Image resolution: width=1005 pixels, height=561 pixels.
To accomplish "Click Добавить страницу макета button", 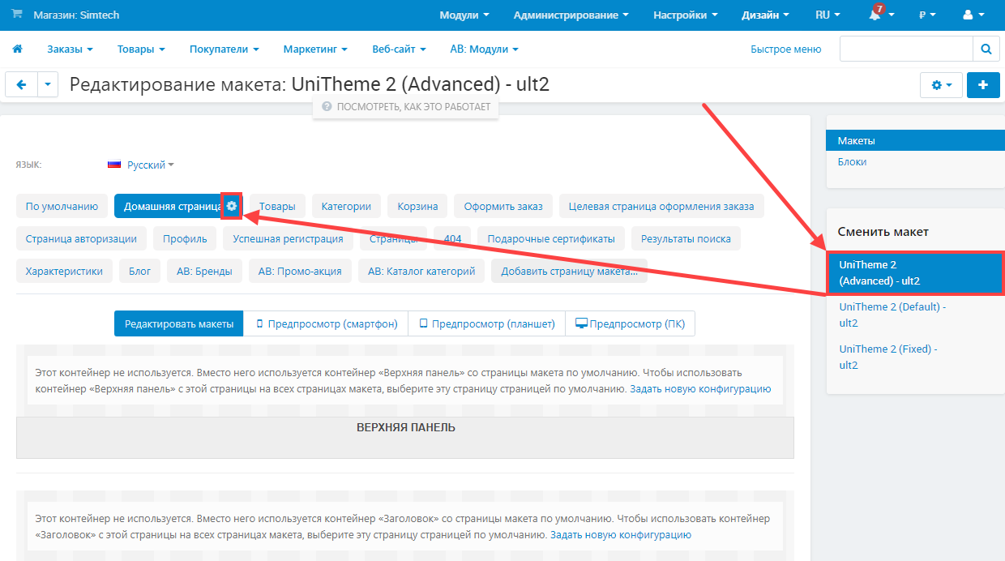I will [x=569, y=271].
